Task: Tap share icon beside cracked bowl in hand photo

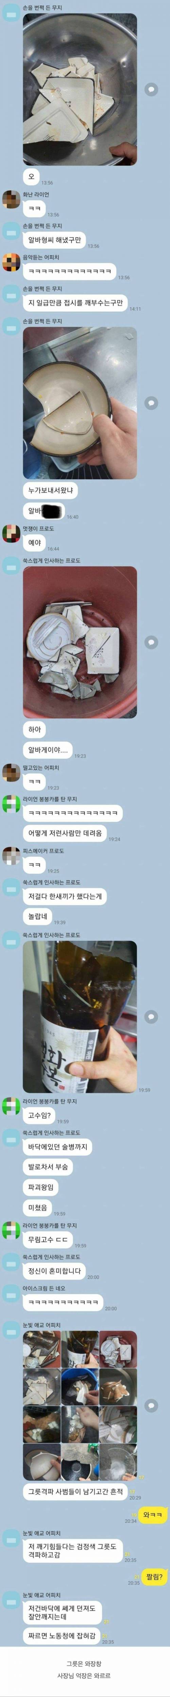Action: pos(151,403)
